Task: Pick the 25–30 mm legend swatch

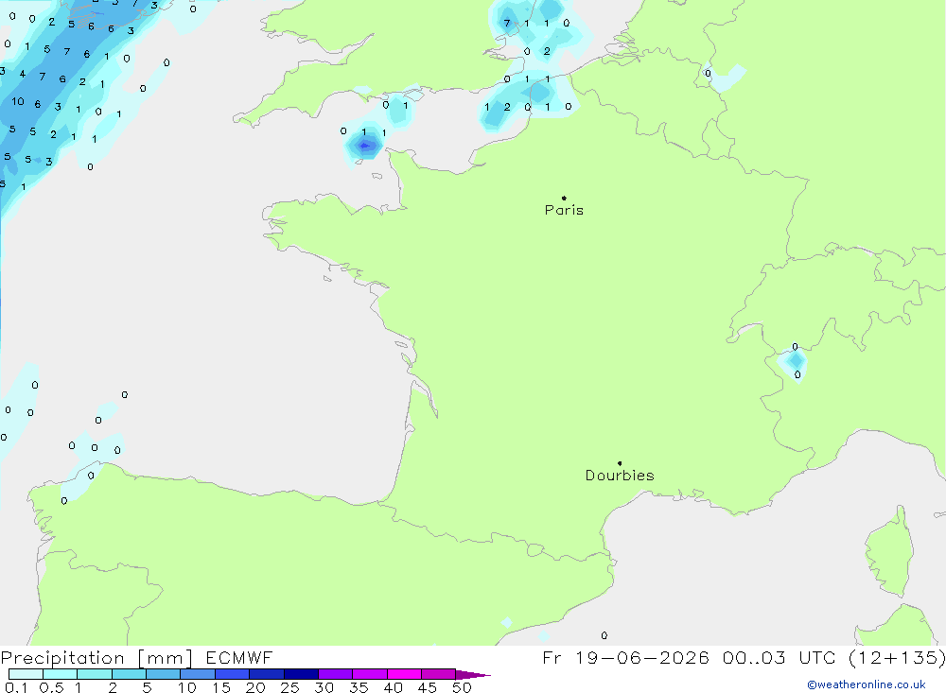Action: 301,674
